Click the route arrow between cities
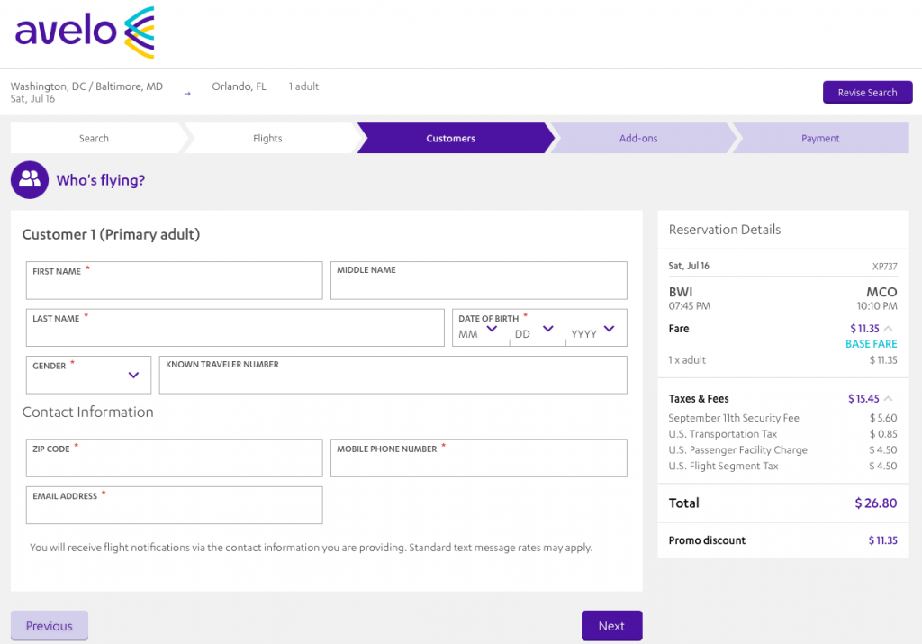Image resolution: width=922 pixels, height=644 pixels. pyautogui.click(x=187, y=93)
